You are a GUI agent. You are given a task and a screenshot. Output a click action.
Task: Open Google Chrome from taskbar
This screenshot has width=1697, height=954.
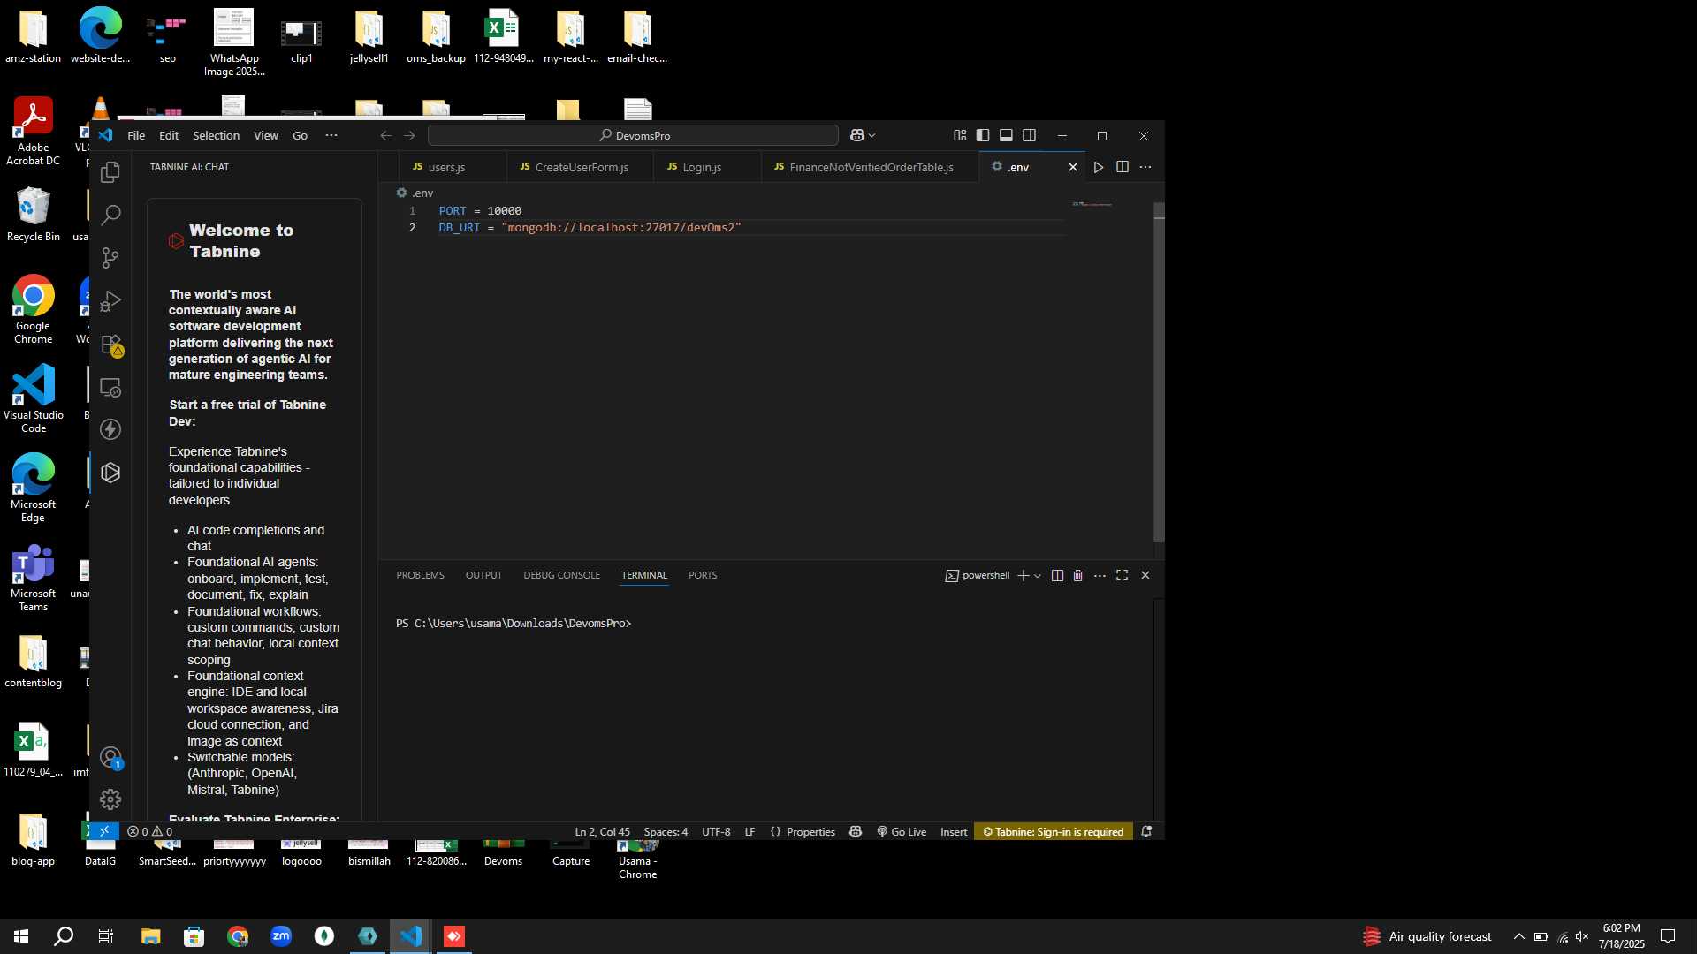pos(238,936)
